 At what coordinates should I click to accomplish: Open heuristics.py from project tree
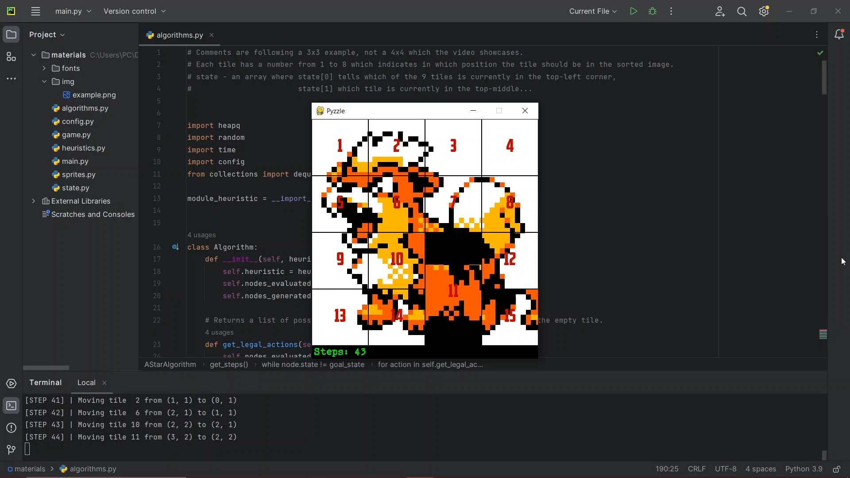coord(79,148)
